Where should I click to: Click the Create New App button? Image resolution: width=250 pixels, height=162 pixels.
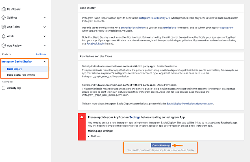[161, 145]
